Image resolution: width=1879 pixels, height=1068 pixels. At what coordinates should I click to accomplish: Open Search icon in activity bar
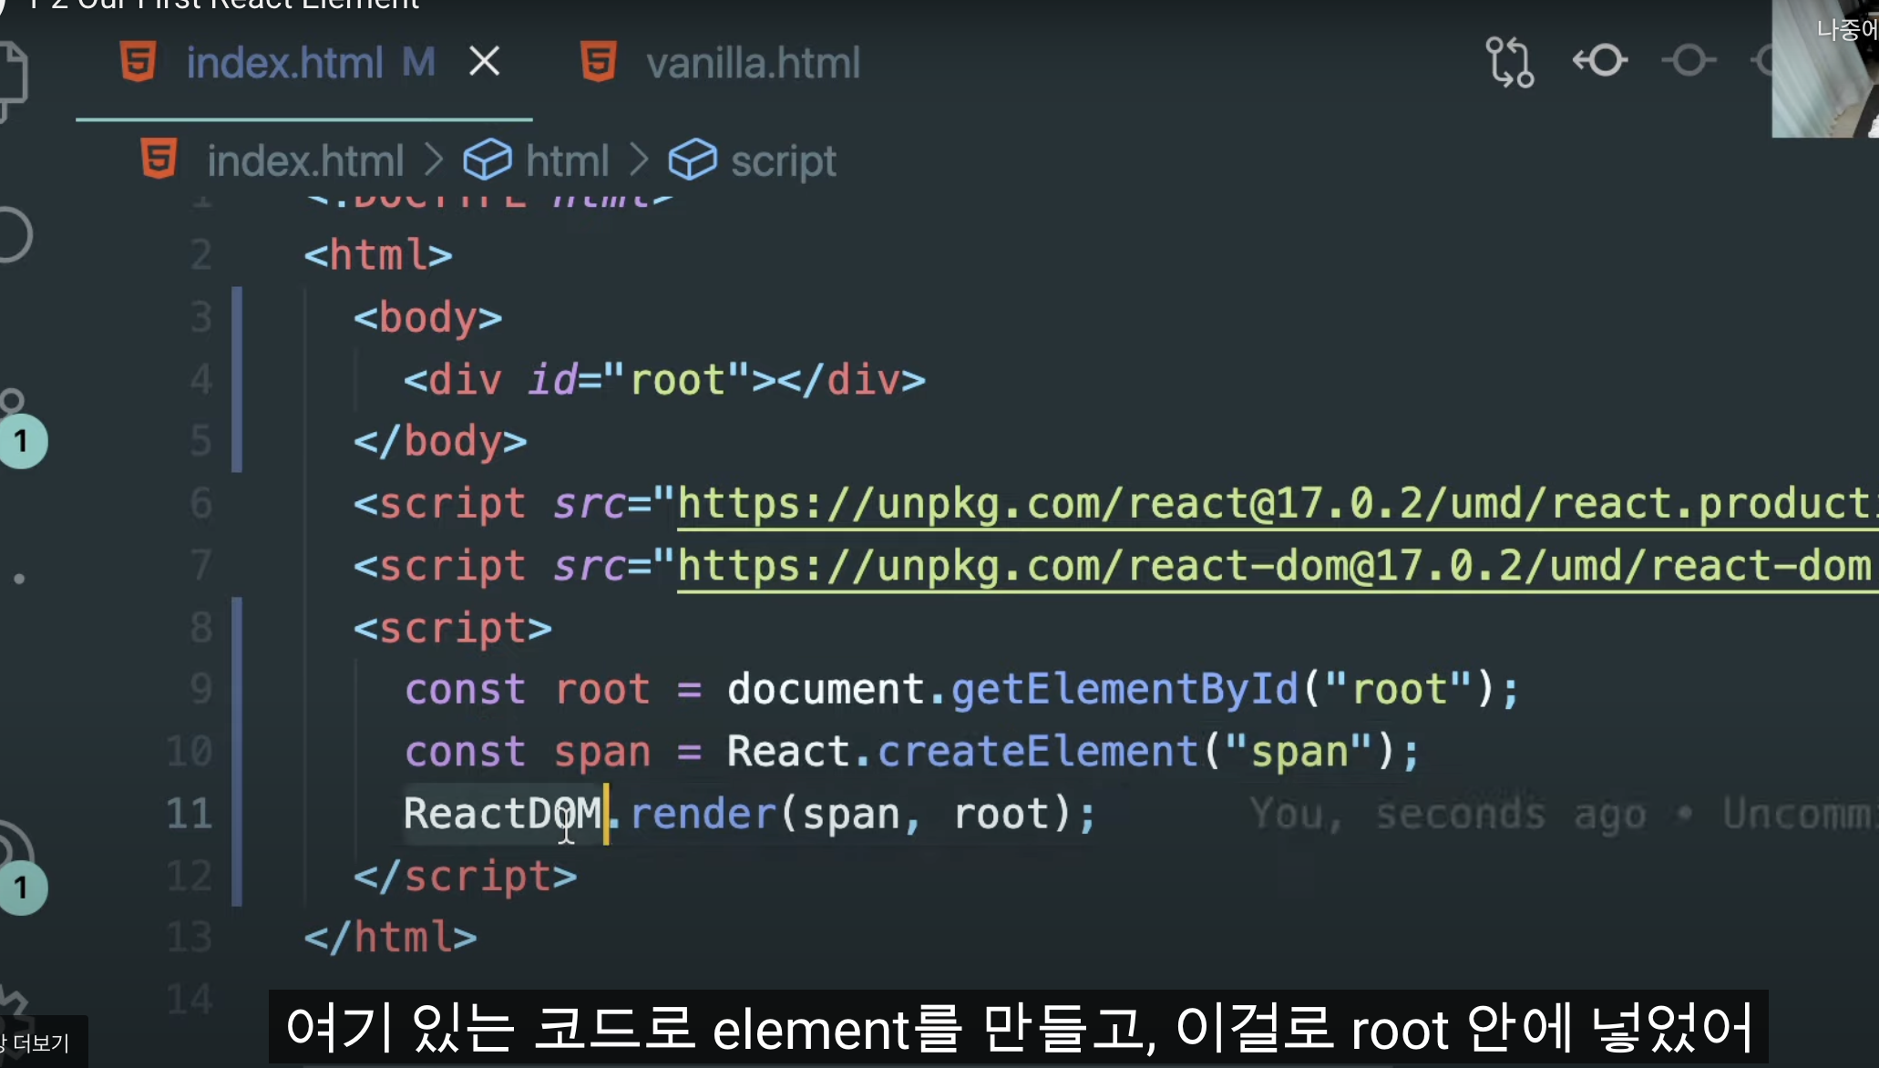[x=13, y=235]
